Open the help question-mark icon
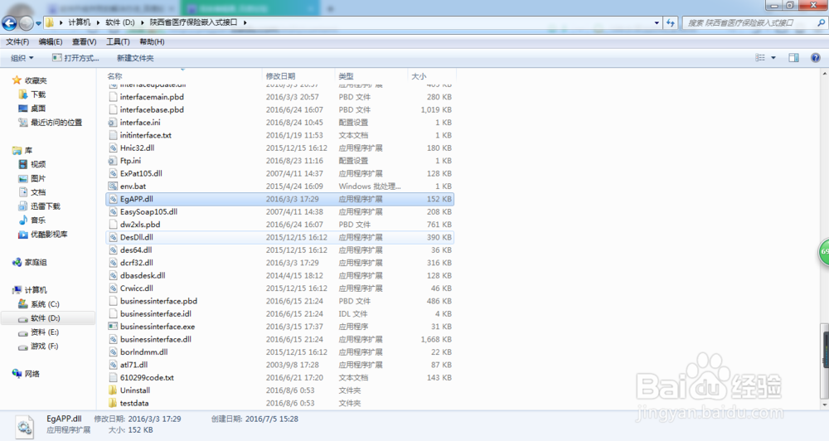The height and width of the screenshot is (441, 829). click(815, 58)
